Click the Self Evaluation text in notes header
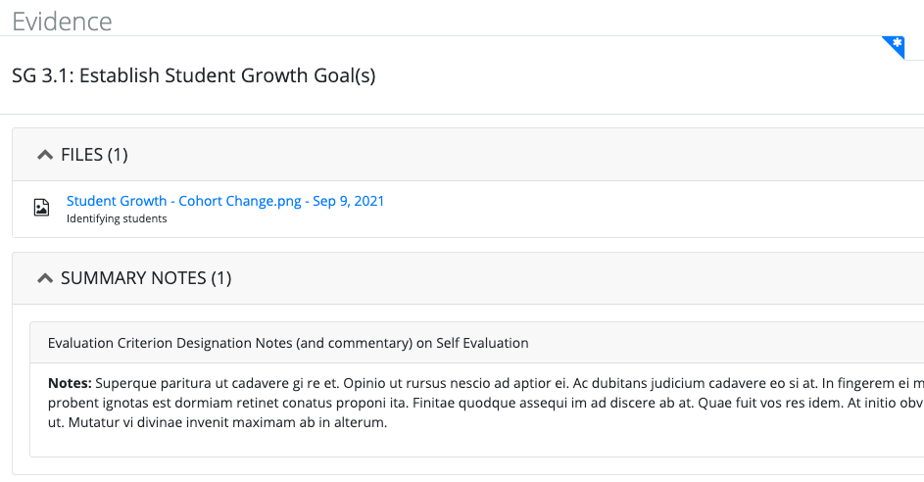Image resolution: width=924 pixels, height=482 pixels. [x=482, y=343]
